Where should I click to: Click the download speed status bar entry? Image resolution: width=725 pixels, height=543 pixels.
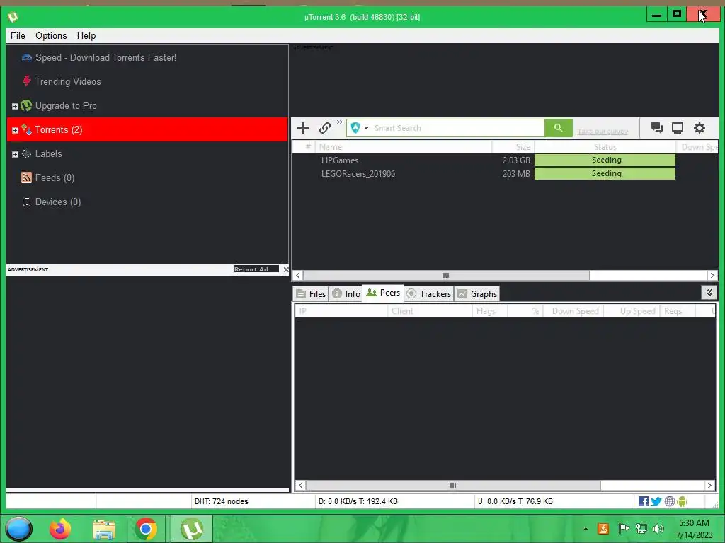[358, 501]
